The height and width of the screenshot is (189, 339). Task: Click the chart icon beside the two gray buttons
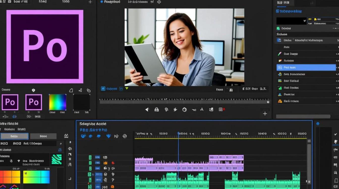[x=66, y=136]
